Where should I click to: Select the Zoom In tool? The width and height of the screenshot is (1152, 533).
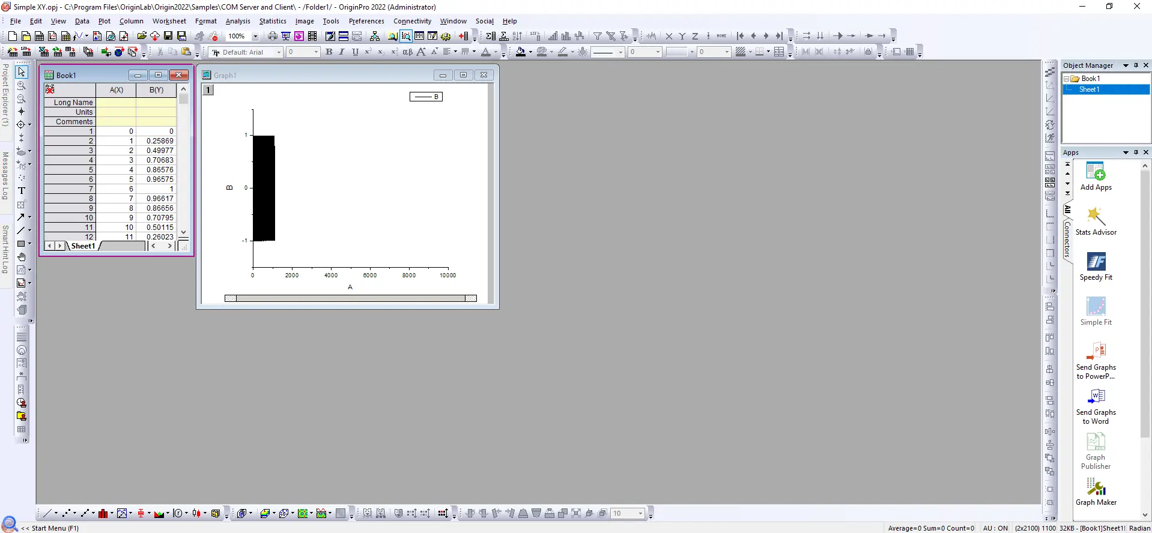(22, 85)
